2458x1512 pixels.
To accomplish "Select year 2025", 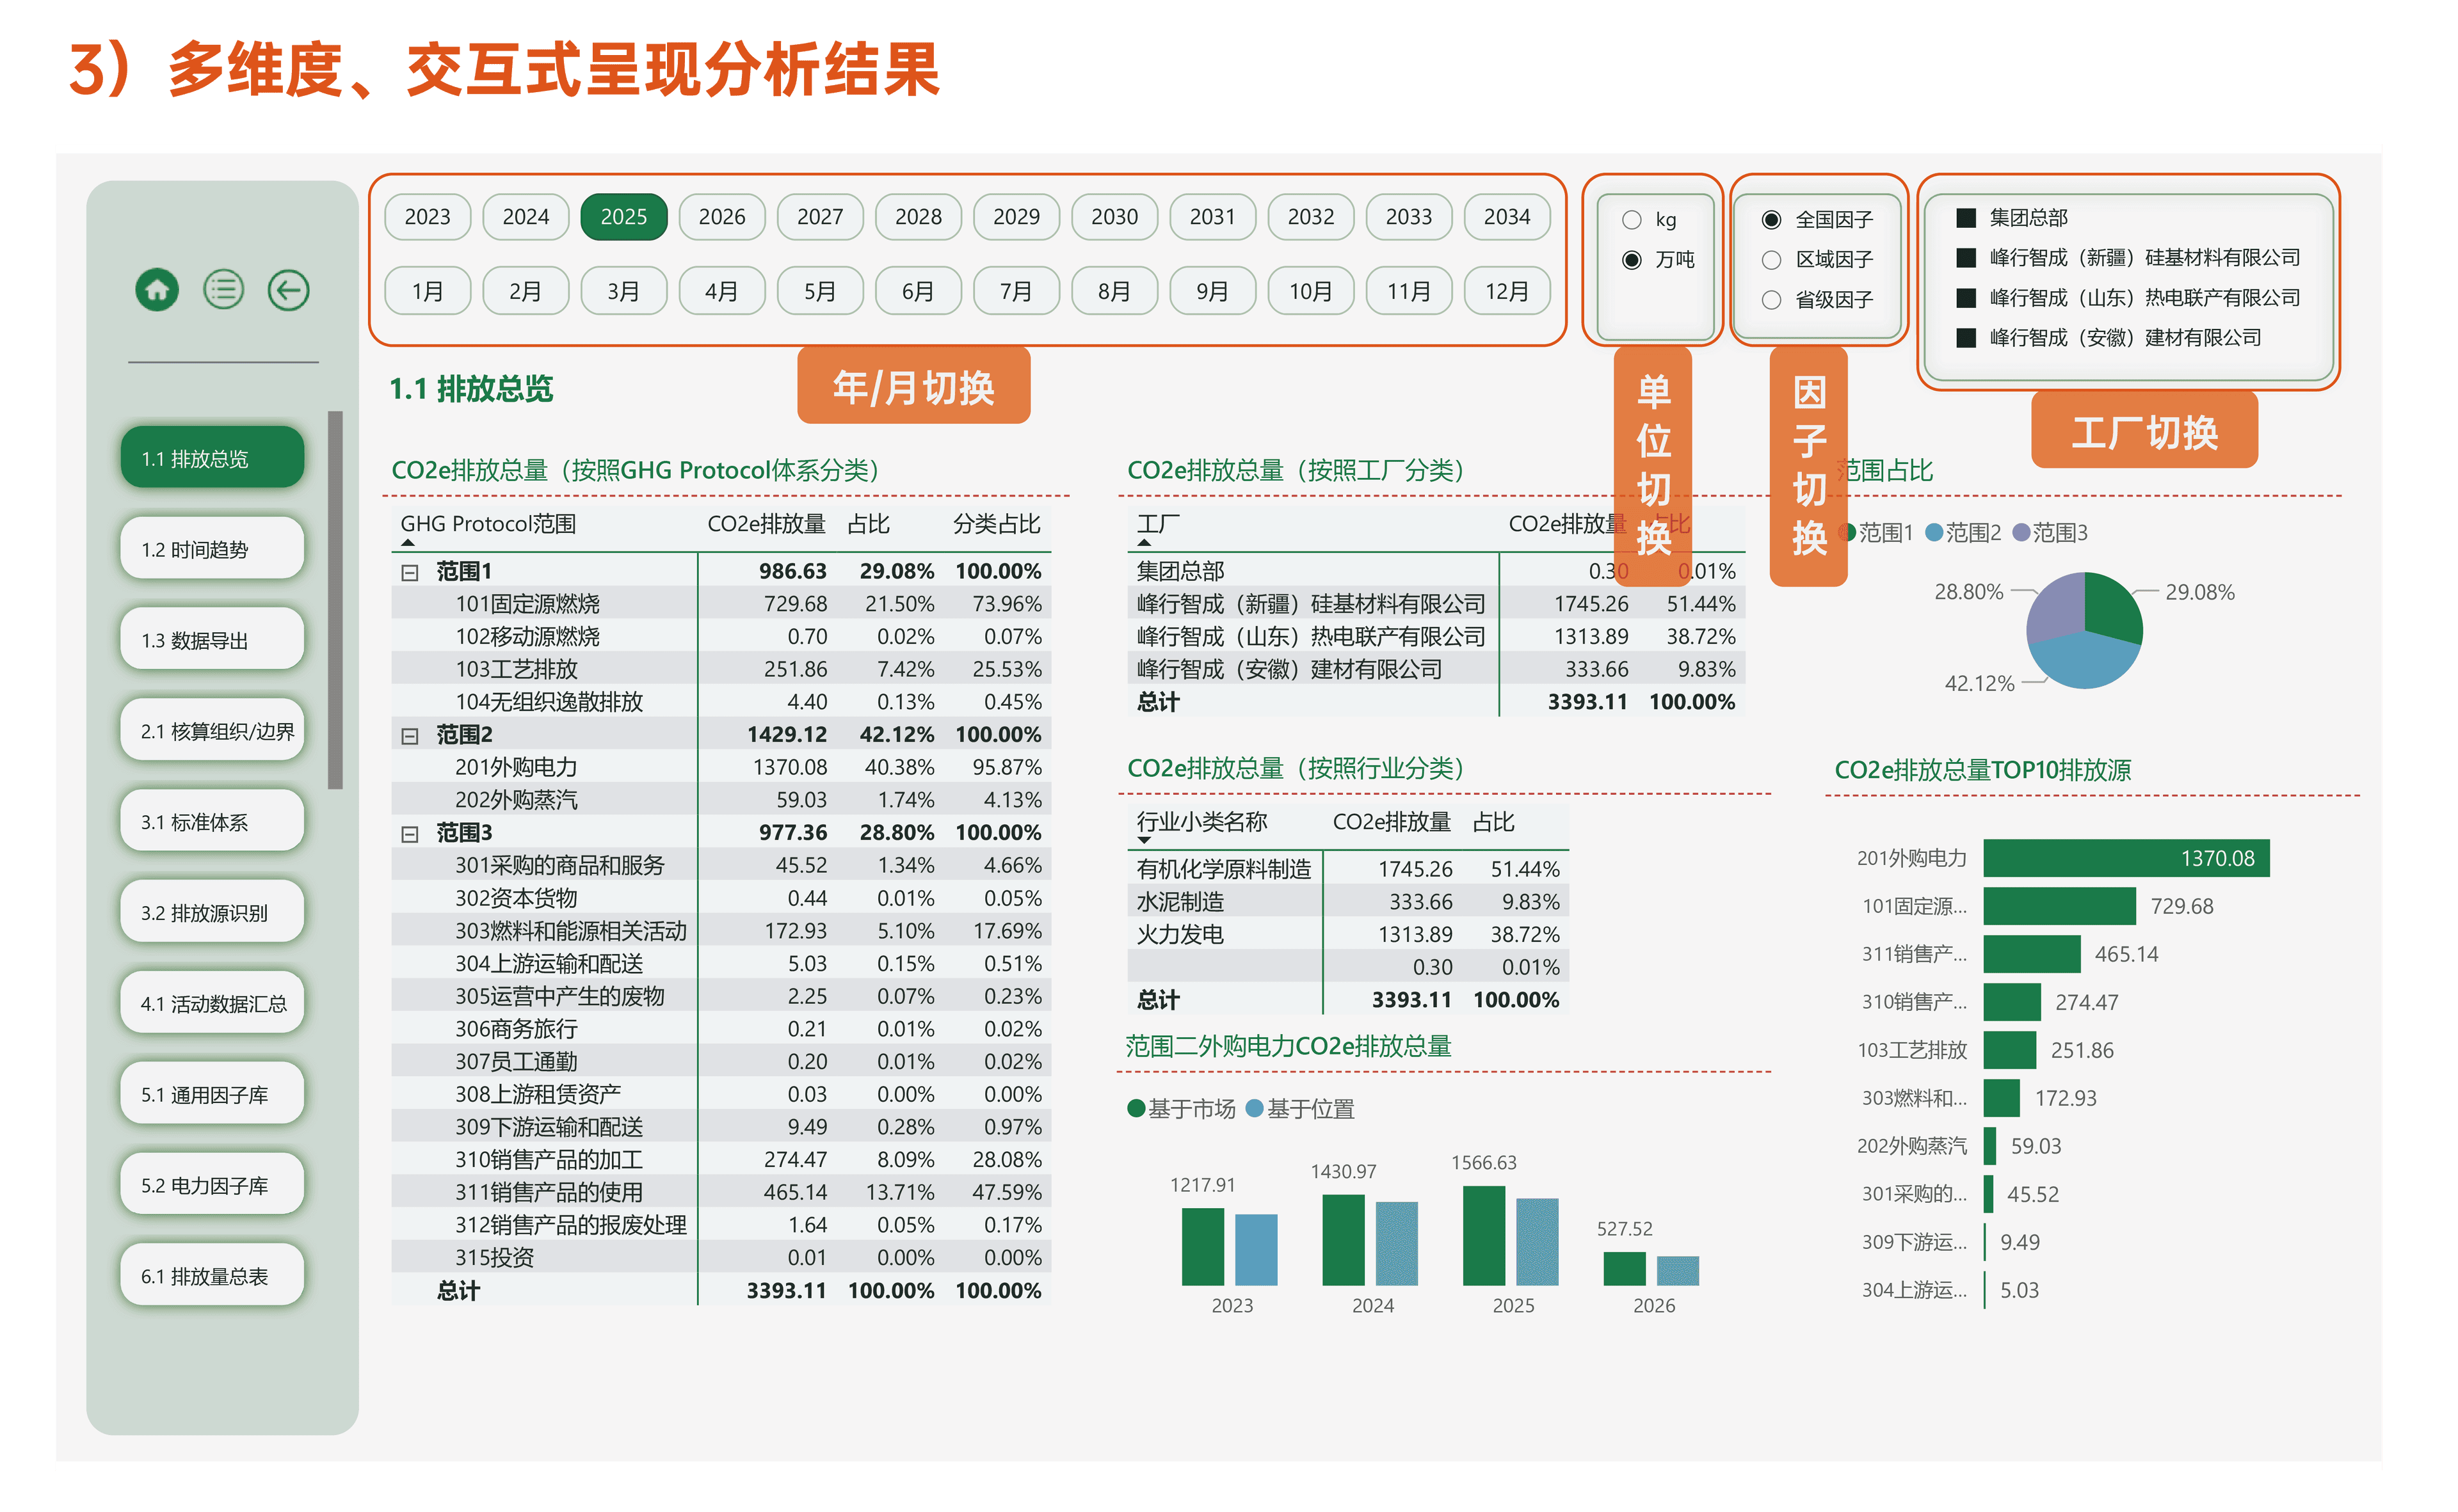I will click(623, 217).
